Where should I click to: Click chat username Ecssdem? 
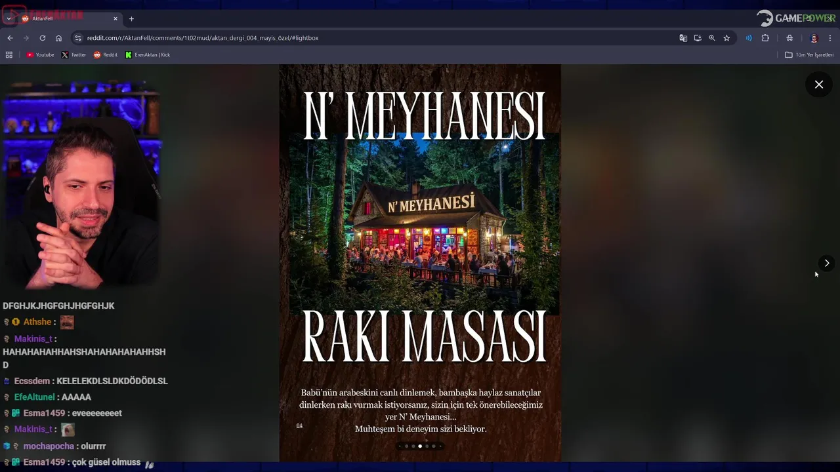coord(33,381)
